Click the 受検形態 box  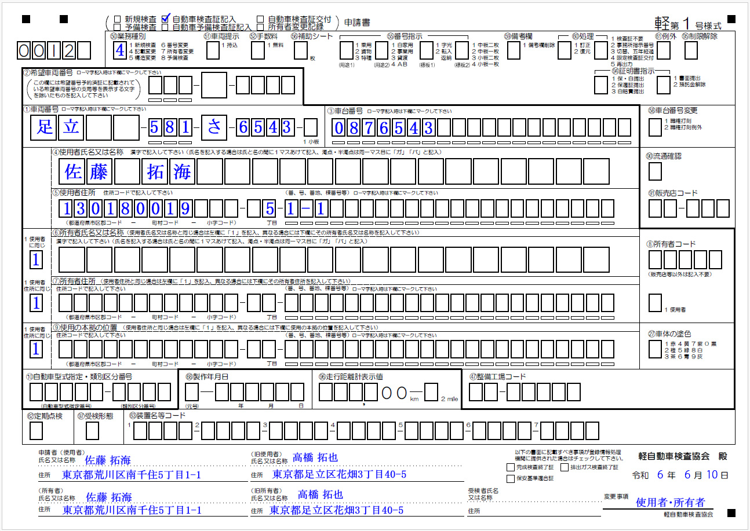pyautogui.click(x=92, y=431)
